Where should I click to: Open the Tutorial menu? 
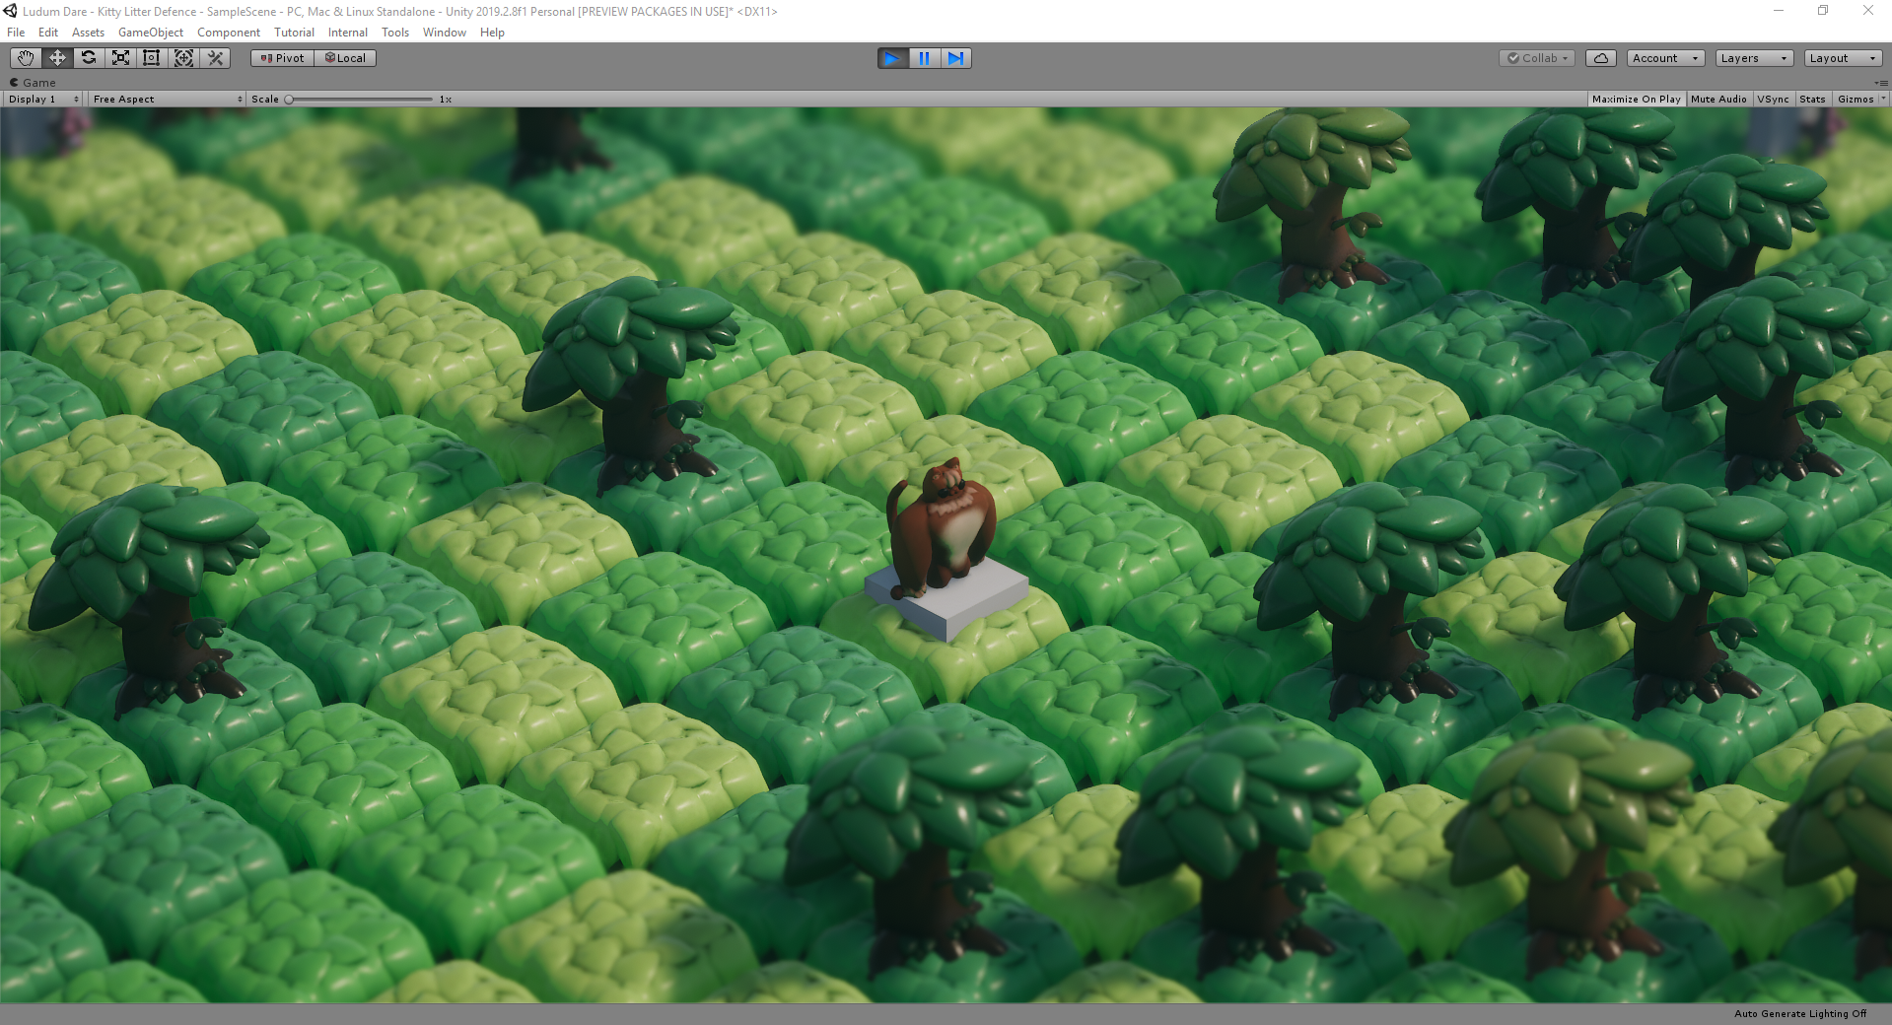click(x=294, y=33)
